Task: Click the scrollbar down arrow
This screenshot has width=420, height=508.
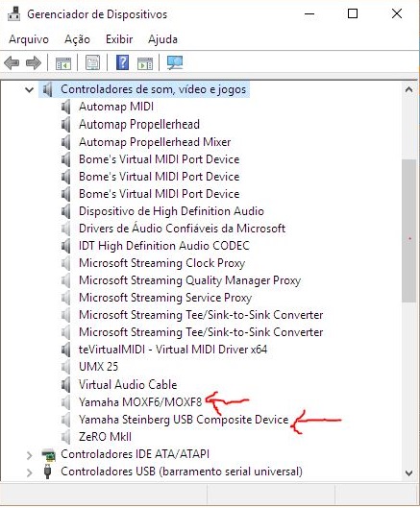Action: click(x=409, y=473)
